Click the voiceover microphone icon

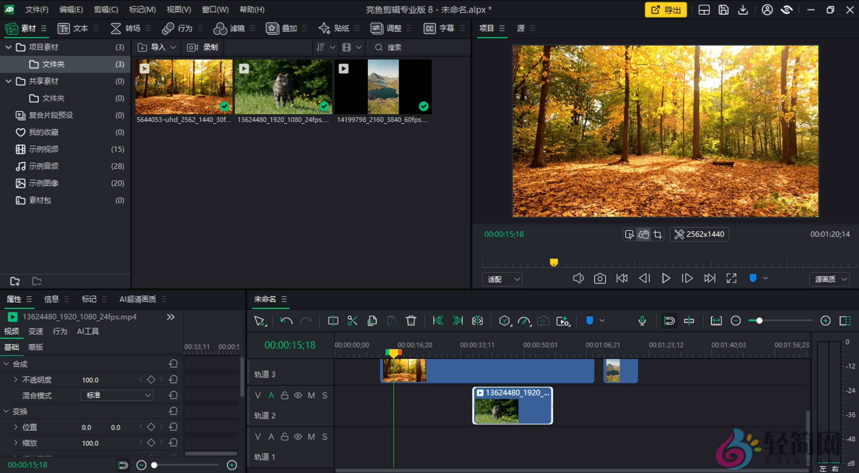pyautogui.click(x=643, y=320)
